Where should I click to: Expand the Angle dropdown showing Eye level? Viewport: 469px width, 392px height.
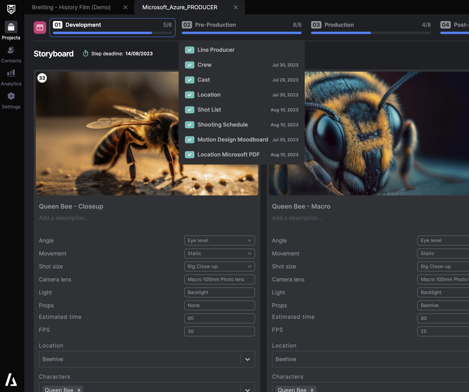point(219,240)
